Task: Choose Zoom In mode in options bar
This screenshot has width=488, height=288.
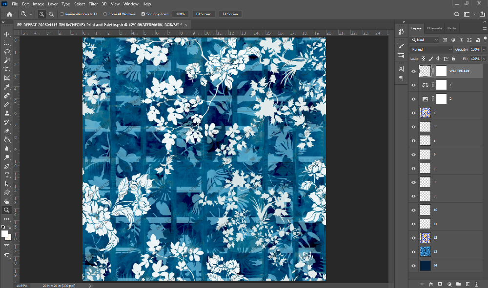Action: (x=41, y=14)
